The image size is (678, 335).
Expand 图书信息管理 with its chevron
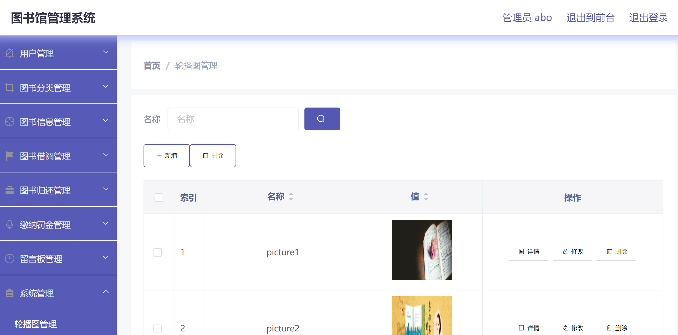[106, 120]
